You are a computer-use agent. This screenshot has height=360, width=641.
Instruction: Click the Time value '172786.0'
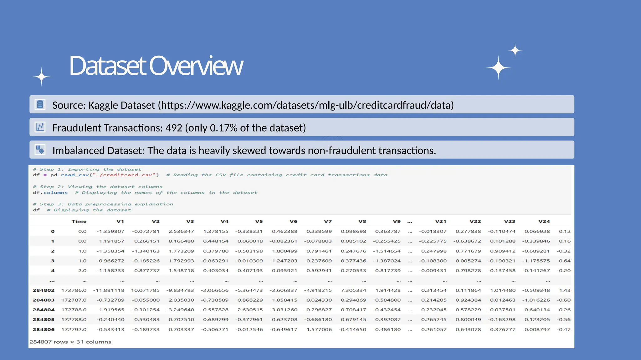[74, 290]
